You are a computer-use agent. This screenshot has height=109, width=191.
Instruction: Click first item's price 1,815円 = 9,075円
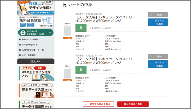coord(100,28)
